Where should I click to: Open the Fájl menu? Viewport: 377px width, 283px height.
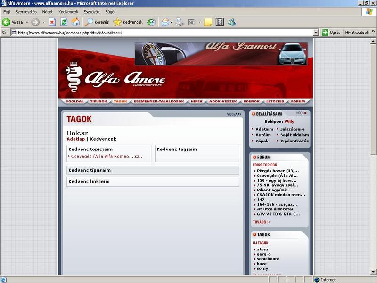(x=7, y=12)
